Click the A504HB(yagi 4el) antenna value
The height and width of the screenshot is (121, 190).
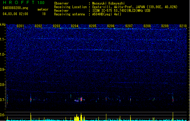click(x=107, y=14)
